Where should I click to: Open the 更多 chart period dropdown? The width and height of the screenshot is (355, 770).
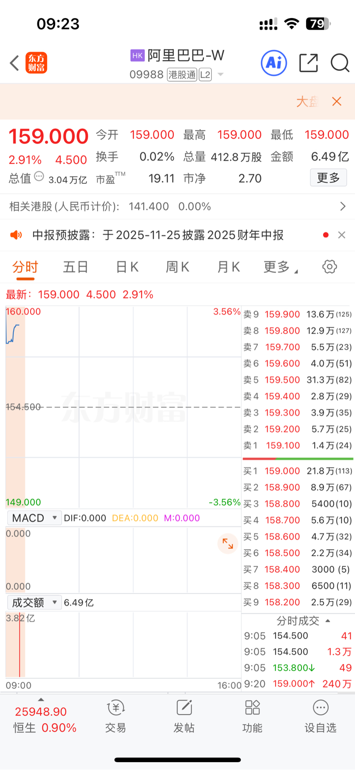point(281,267)
